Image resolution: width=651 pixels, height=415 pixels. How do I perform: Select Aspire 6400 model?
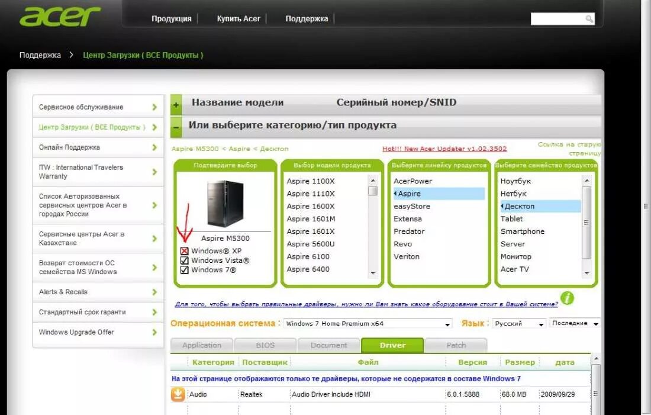(308, 269)
